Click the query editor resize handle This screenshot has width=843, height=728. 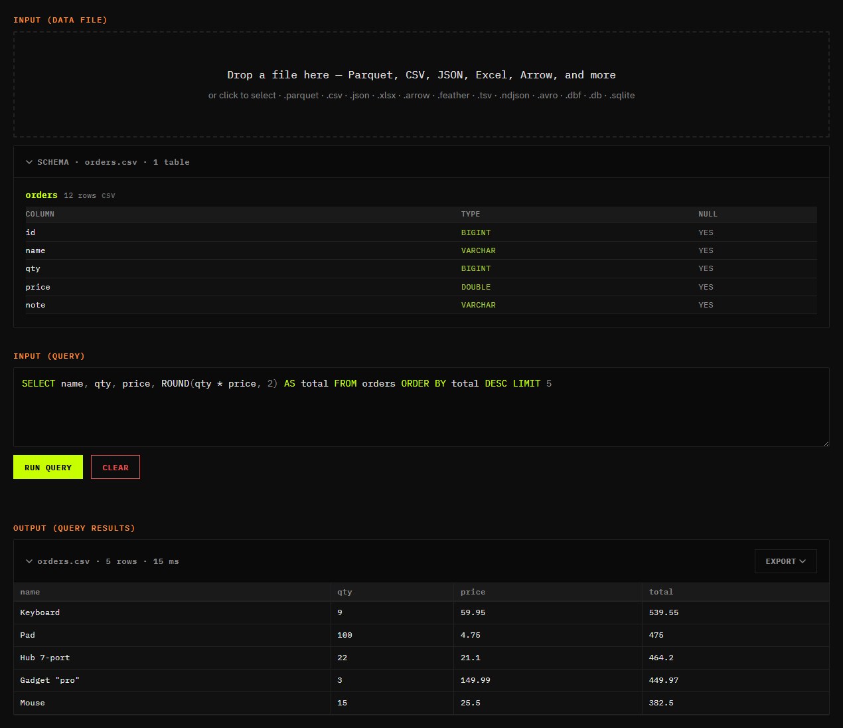click(x=825, y=442)
